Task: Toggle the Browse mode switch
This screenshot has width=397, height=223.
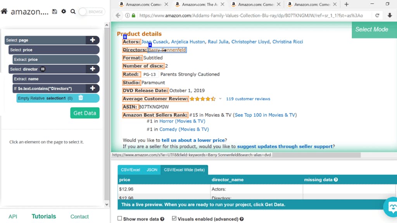Action: pos(91,12)
